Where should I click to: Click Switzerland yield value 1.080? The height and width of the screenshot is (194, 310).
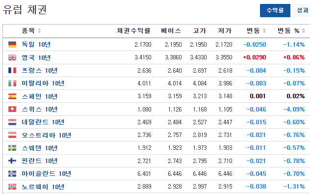click(144, 109)
